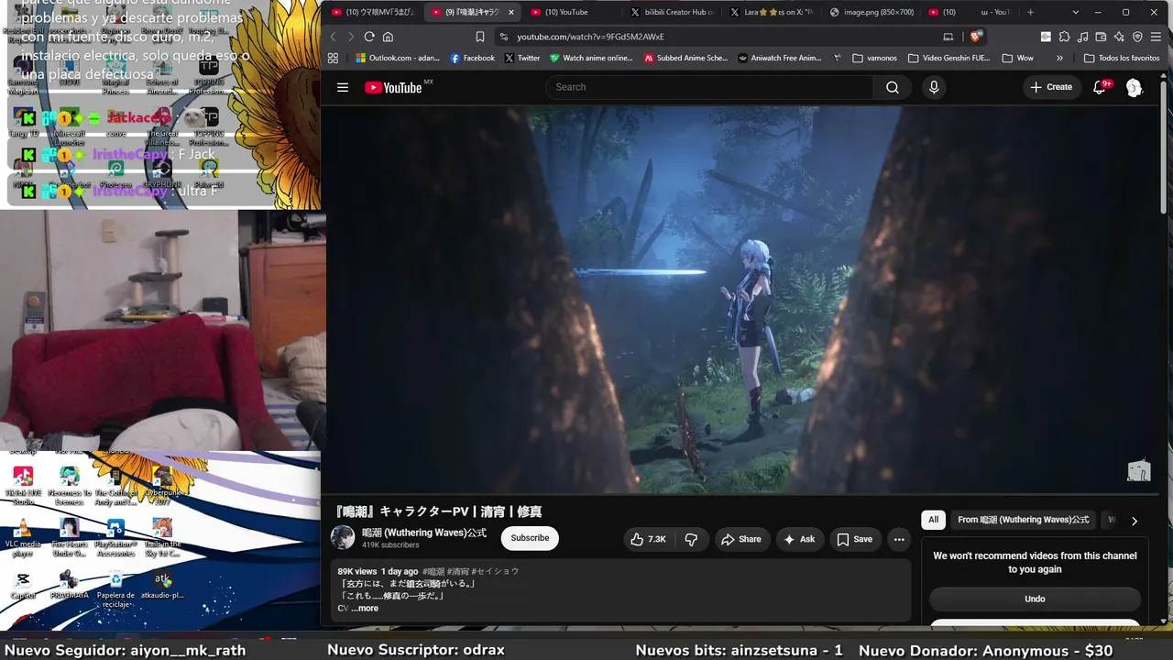Dislike the video with thumbs down

pyautogui.click(x=691, y=539)
